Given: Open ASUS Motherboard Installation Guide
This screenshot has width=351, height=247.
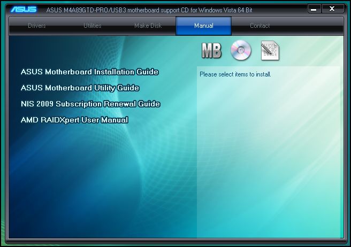Looking at the screenshot, I should pos(89,72).
